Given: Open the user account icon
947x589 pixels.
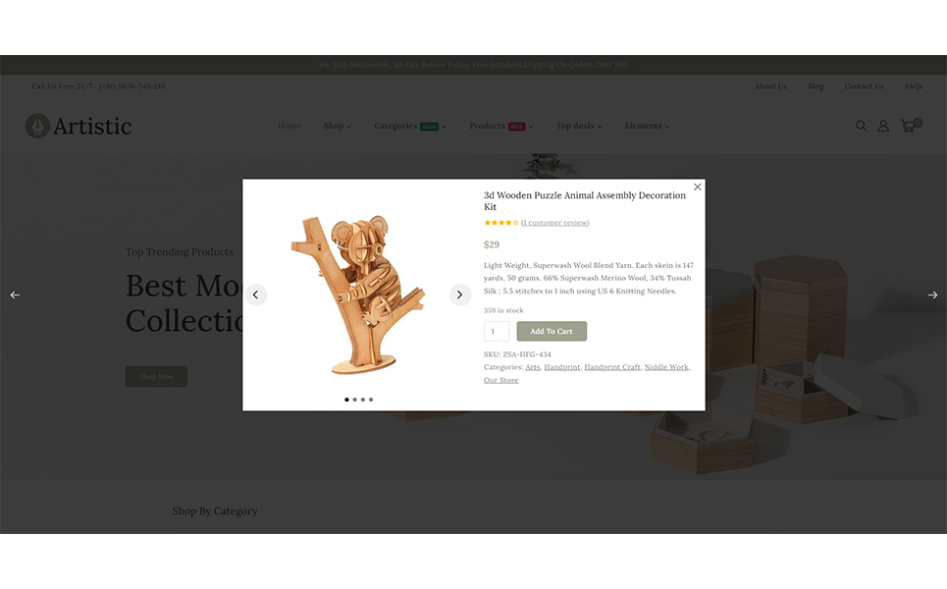Looking at the screenshot, I should click(883, 126).
